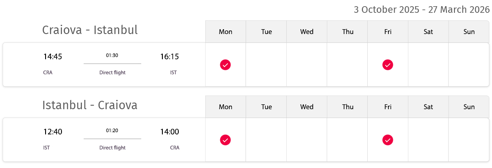Click empty Tuesday cell in Craiova - Istanbul row
Viewport: 492px width, 168px height.
266,65
